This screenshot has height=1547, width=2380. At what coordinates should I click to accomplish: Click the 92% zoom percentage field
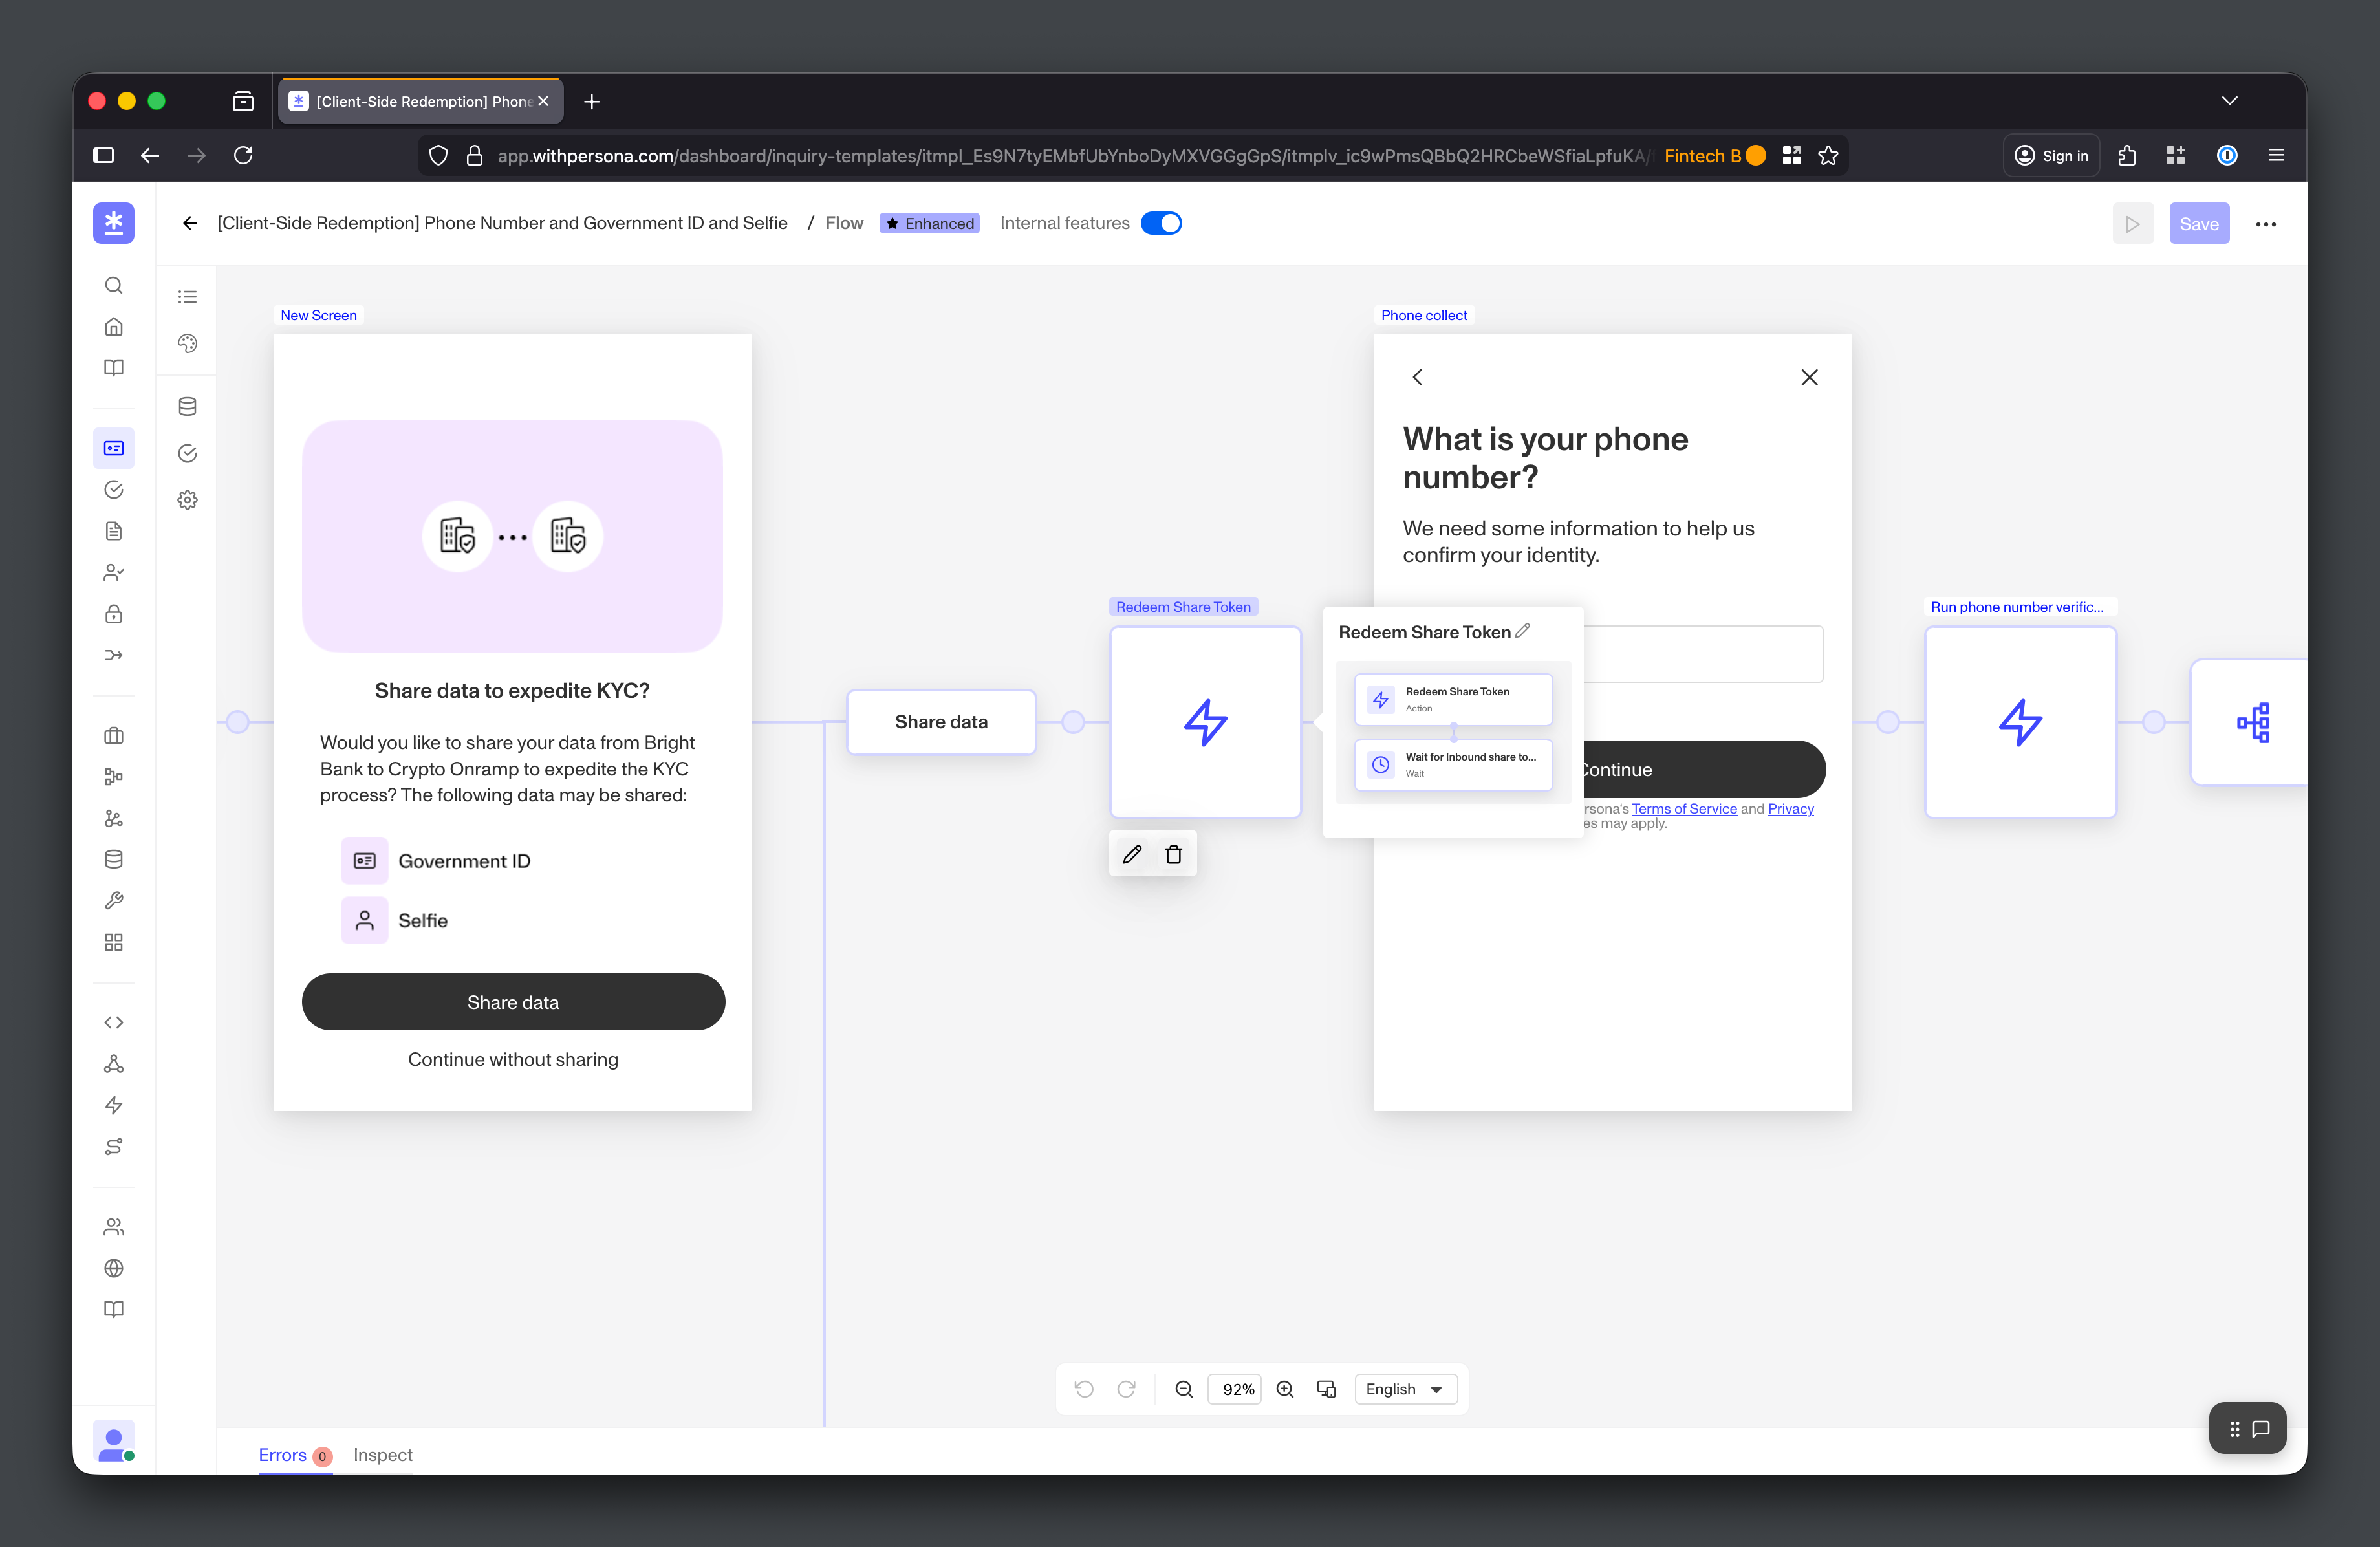[1235, 1389]
